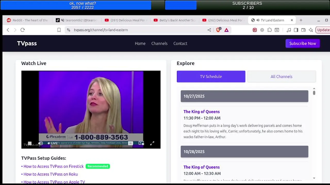Switch to the Reddit tab

click(x=27, y=20)
